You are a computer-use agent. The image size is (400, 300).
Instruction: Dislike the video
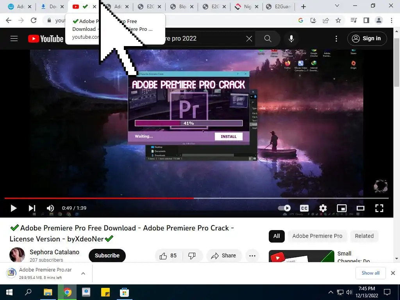point(192,255)
